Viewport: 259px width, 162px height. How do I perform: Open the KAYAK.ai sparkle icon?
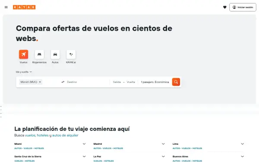coord(71,54)
